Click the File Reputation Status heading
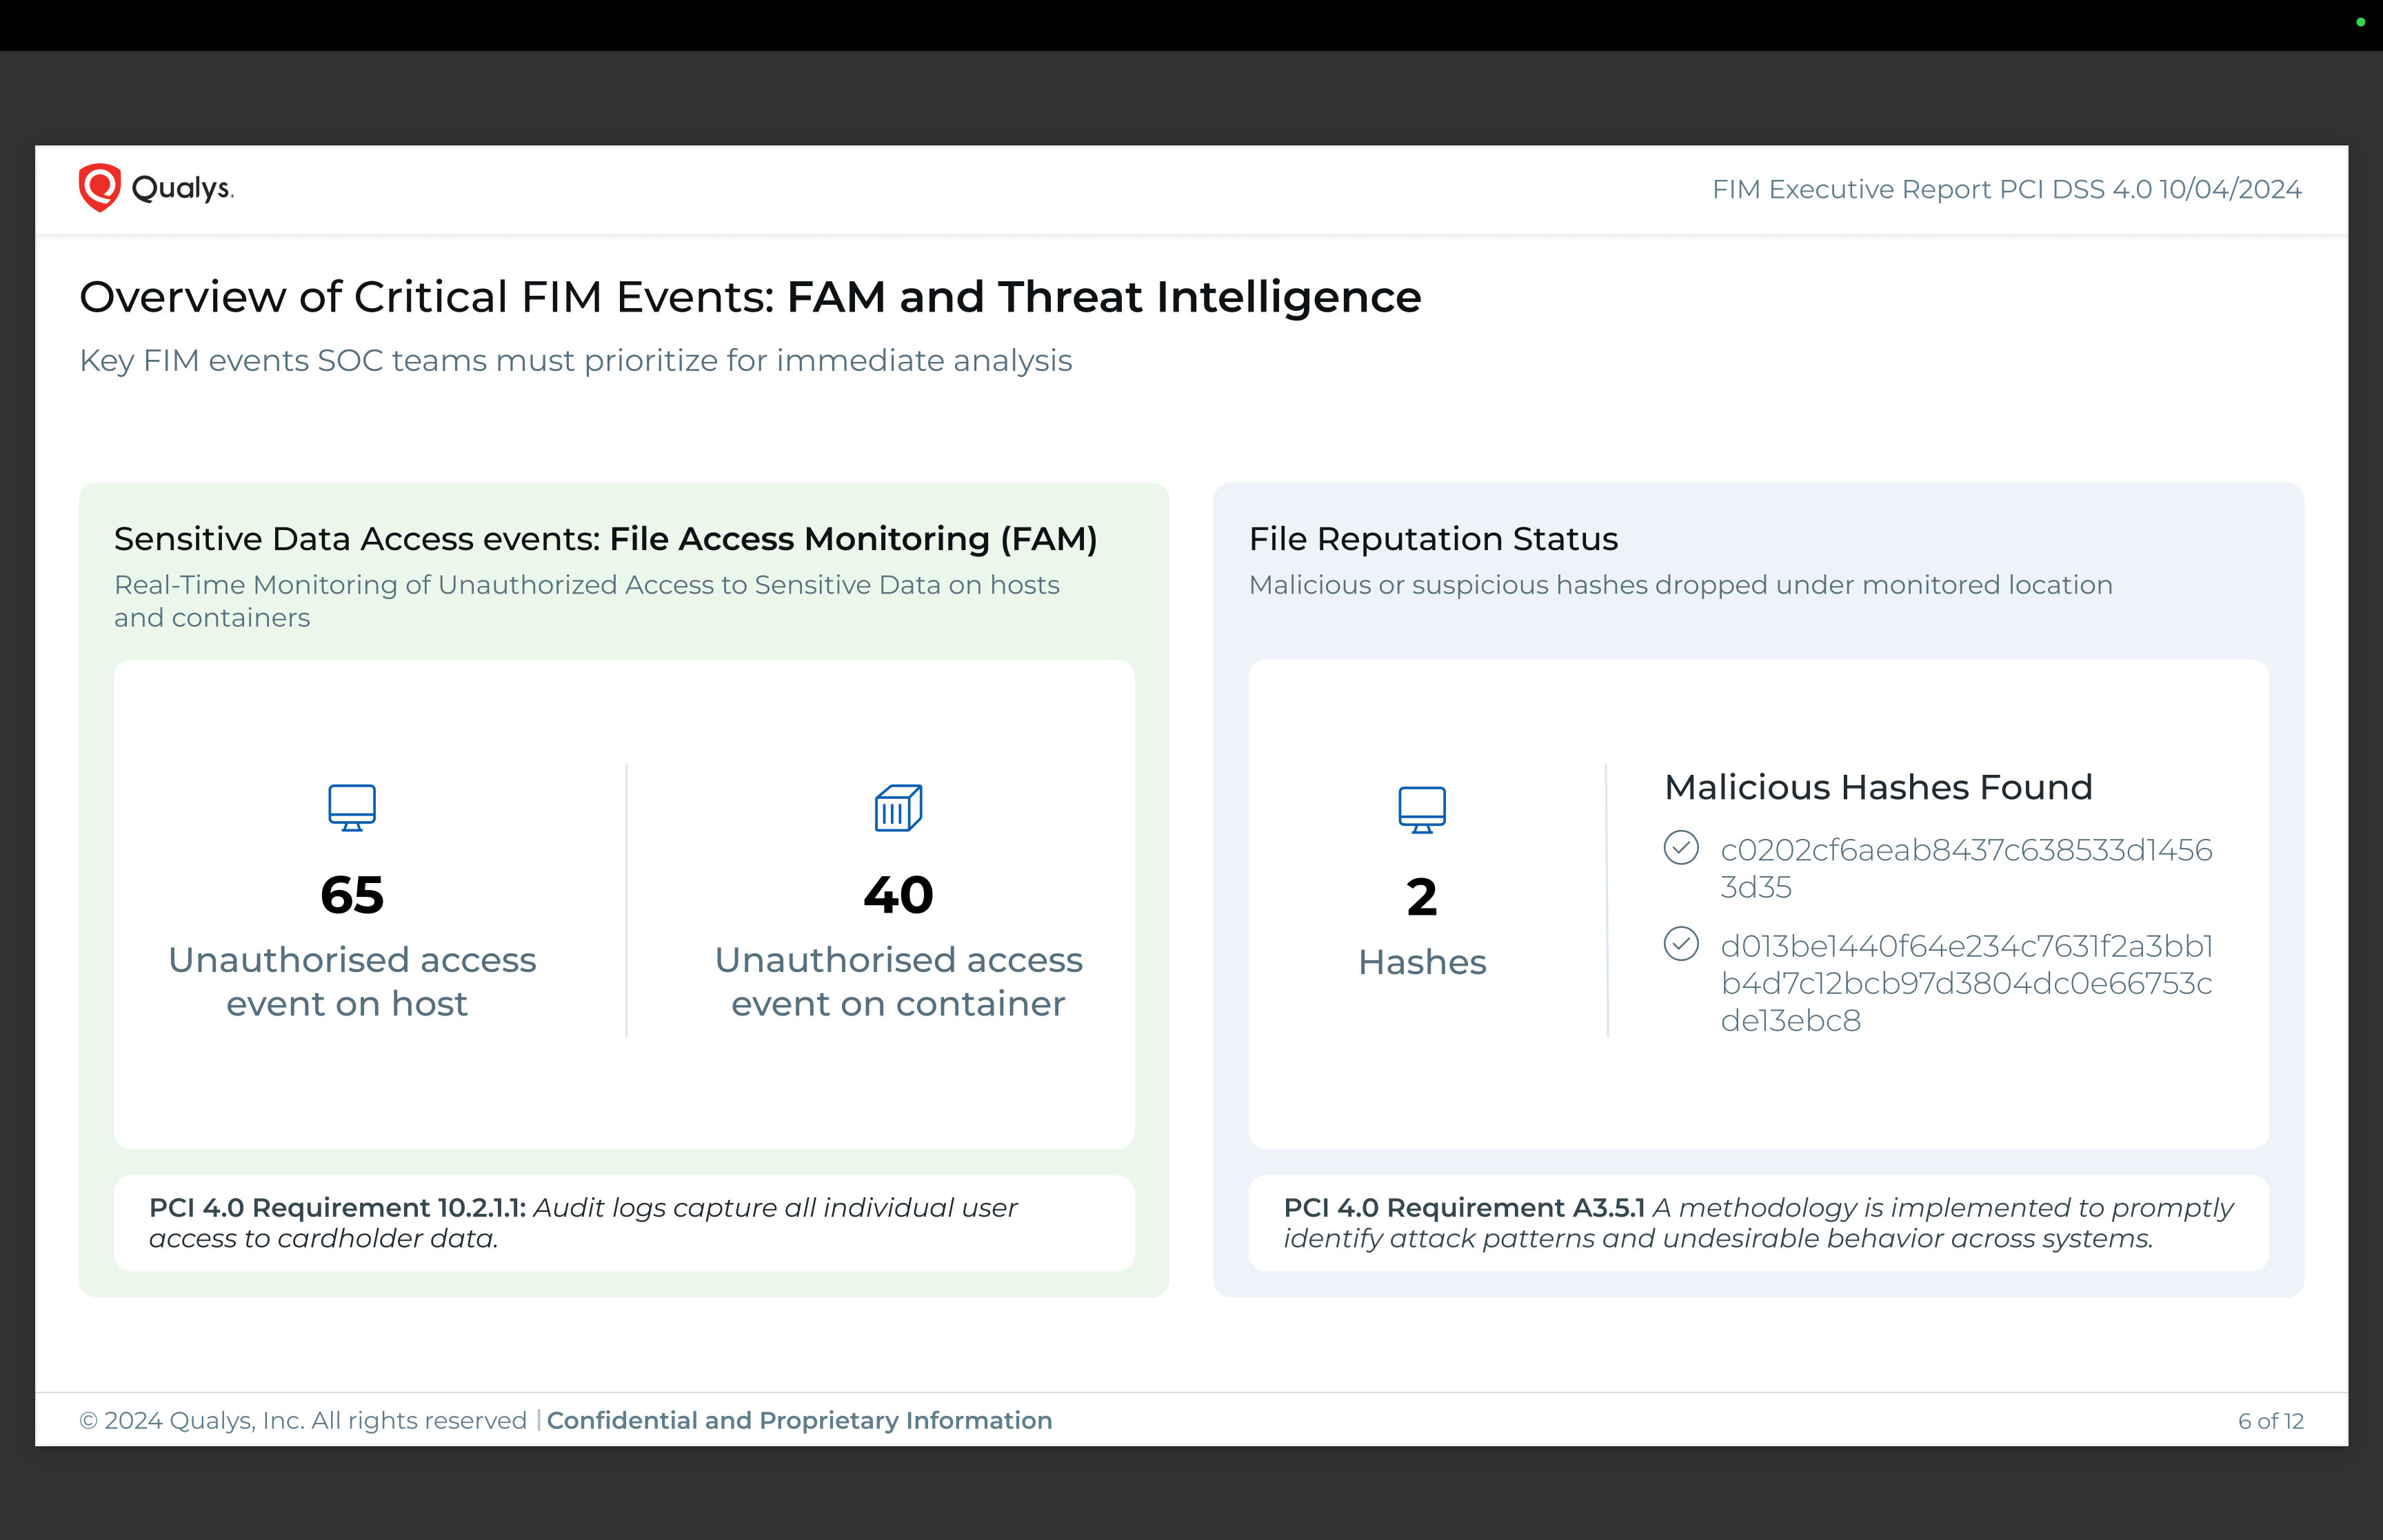 (x=1432, y=539)
